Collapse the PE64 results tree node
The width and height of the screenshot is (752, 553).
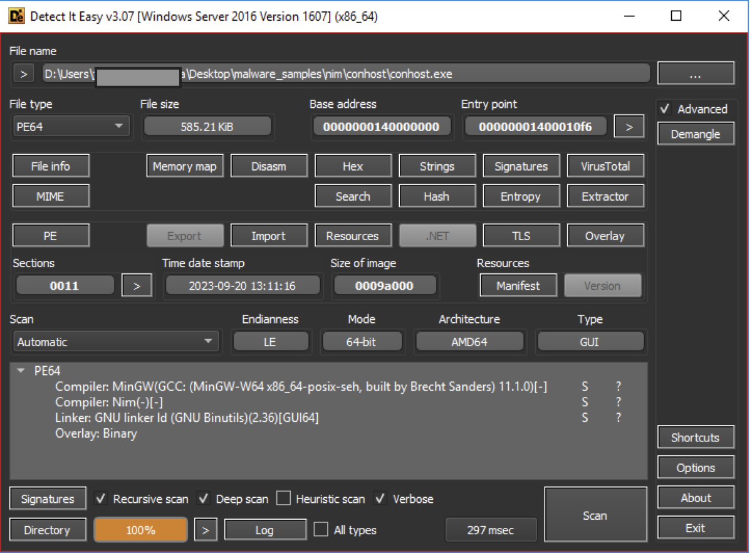click(x=21, y=371)
